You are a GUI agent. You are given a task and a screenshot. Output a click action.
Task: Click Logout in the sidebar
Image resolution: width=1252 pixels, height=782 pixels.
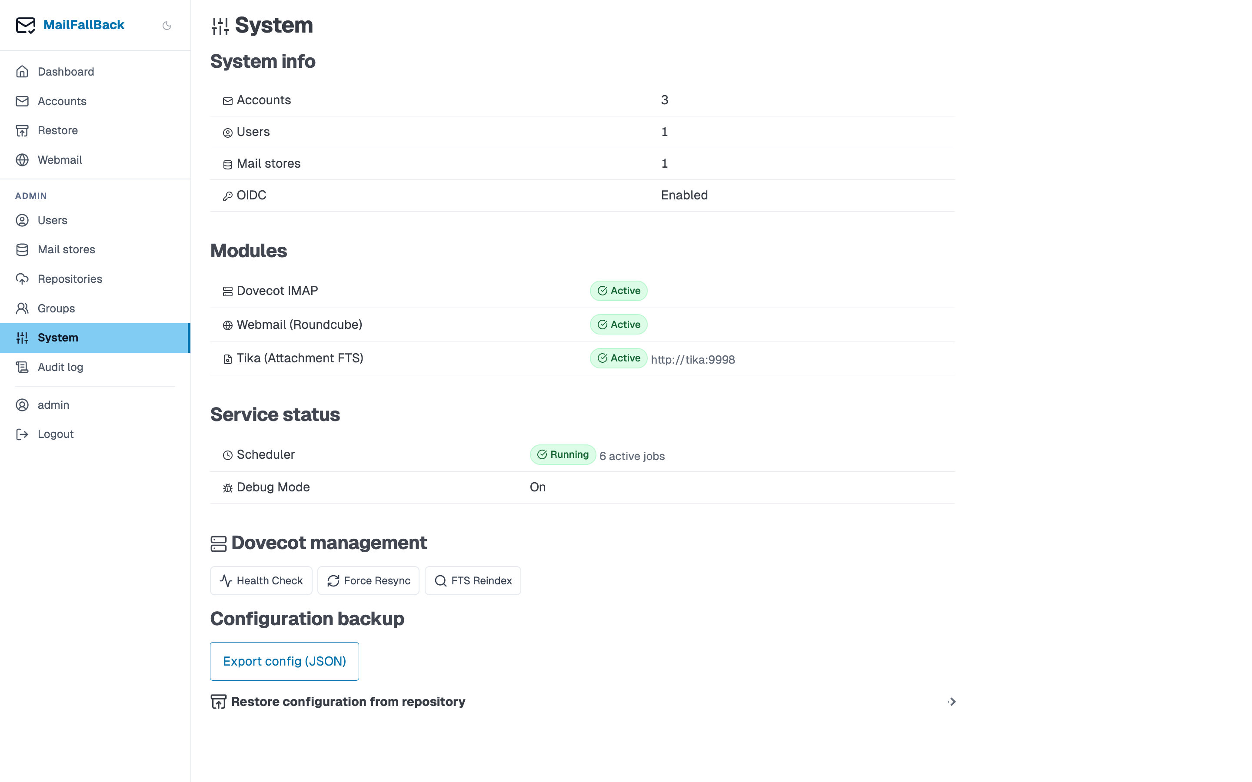[95, 434]
